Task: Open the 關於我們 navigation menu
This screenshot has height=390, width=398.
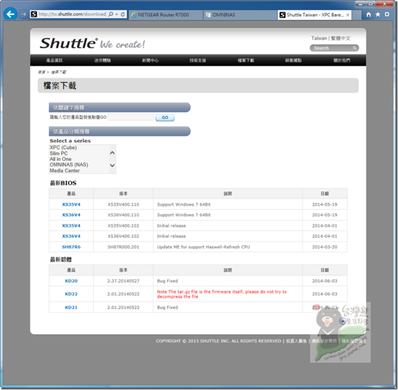Action: pyautogui.click(x=341, y=60)
